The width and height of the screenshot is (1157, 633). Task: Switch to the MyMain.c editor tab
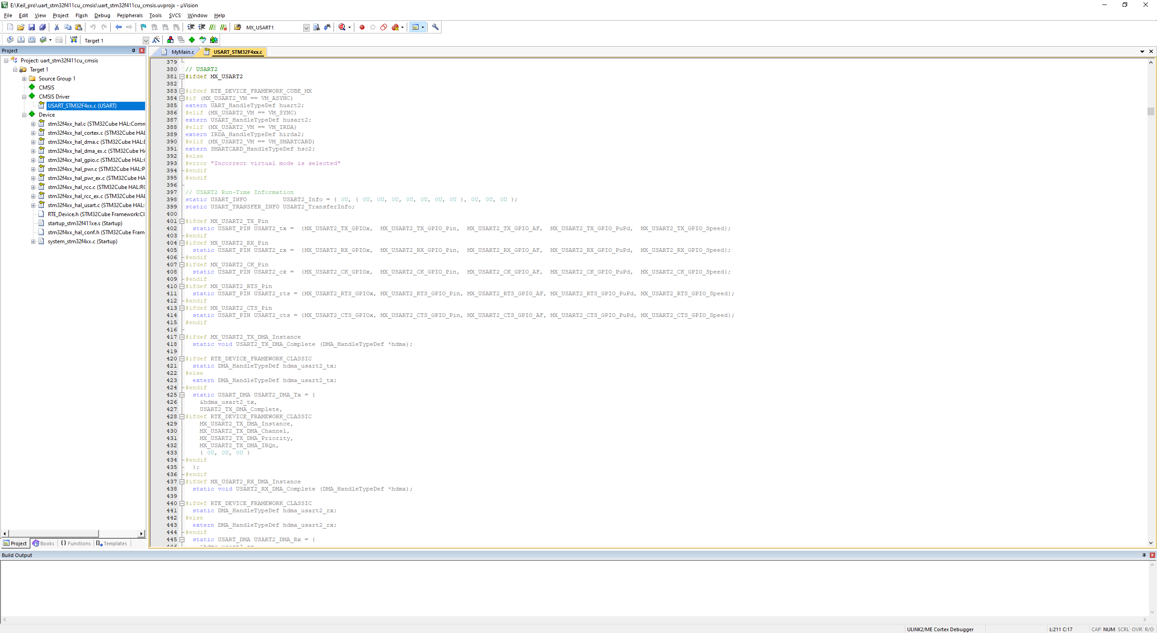pos(182,52)
